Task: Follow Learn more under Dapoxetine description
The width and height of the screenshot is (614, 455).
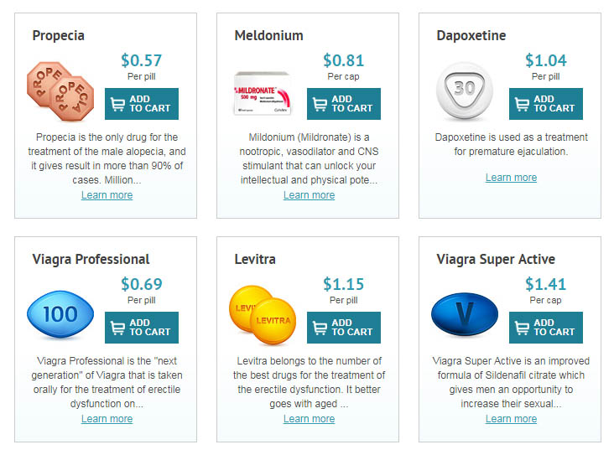Action: (x=511, y=178)
